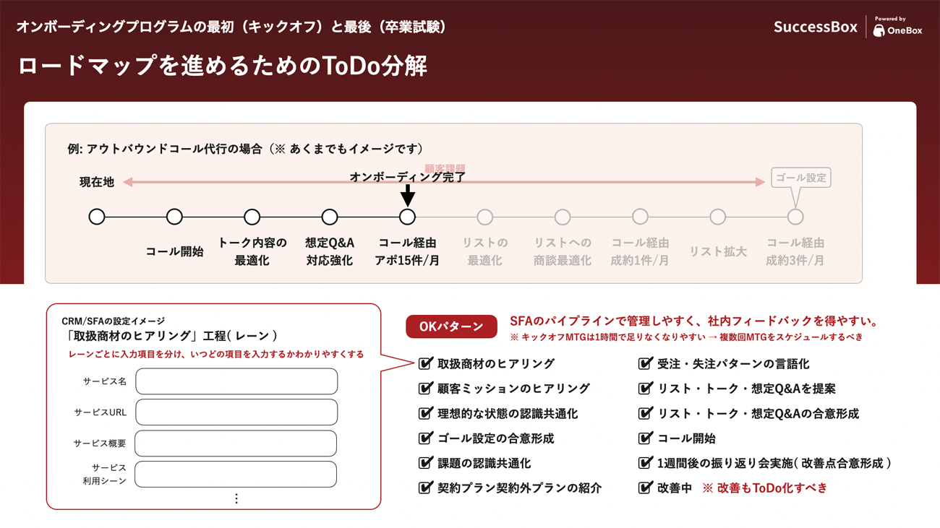Click the サービス概要 input field

coord(236,443)
